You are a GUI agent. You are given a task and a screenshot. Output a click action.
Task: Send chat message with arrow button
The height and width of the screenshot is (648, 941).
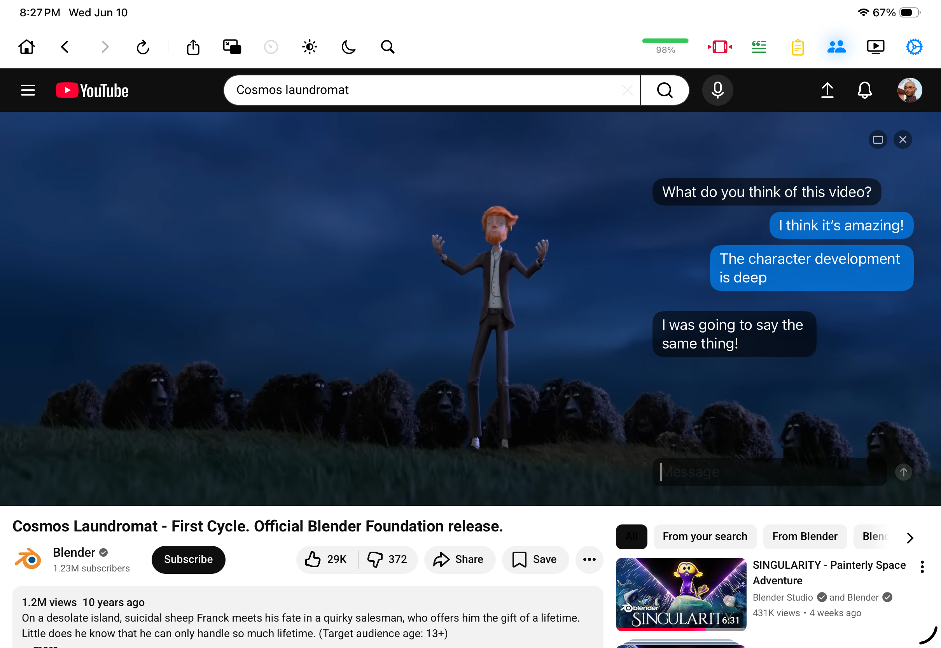tap(903, 472)
